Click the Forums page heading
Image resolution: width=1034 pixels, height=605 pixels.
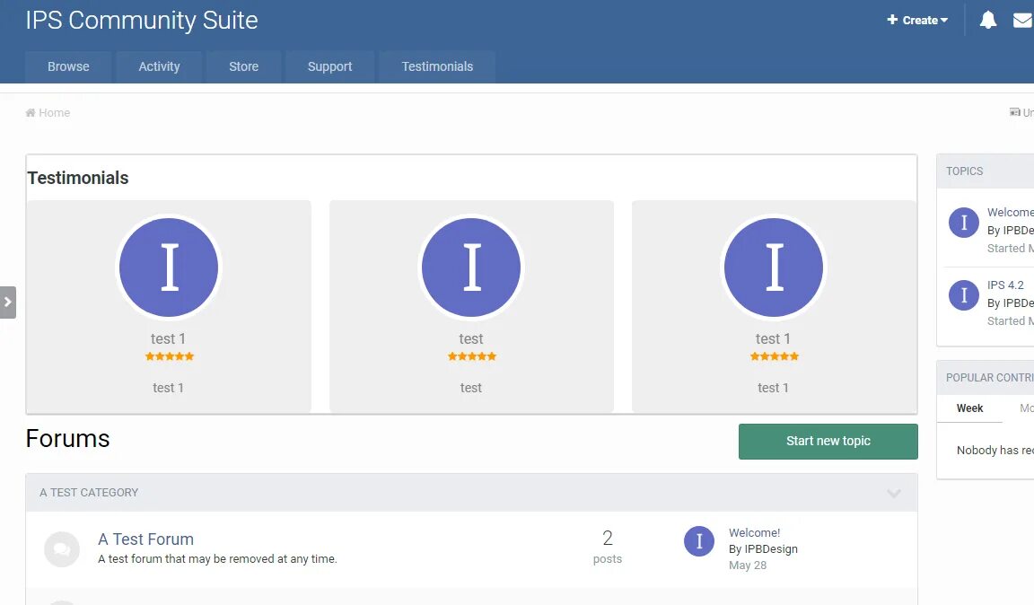(68, 439)
